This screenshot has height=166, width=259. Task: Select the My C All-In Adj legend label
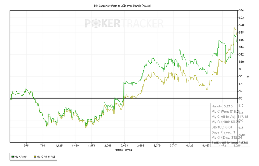pos(46,157)
